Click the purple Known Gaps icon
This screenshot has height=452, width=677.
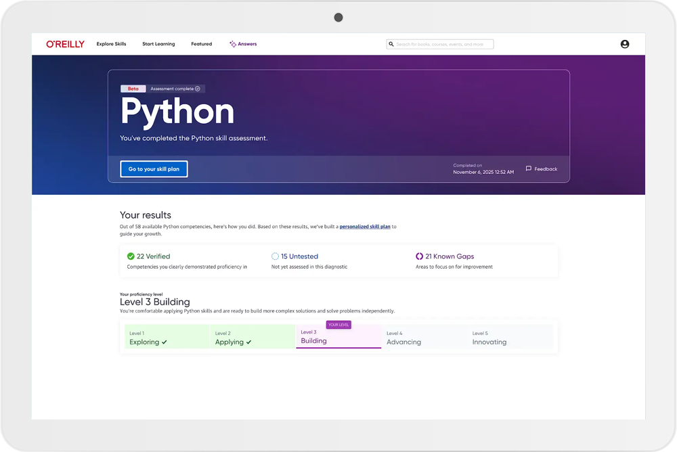[419, 256]
